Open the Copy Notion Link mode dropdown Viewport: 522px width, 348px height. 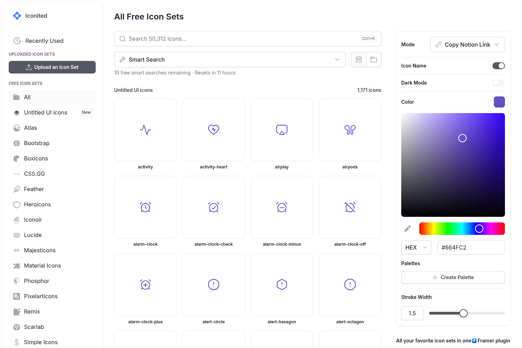467,45
